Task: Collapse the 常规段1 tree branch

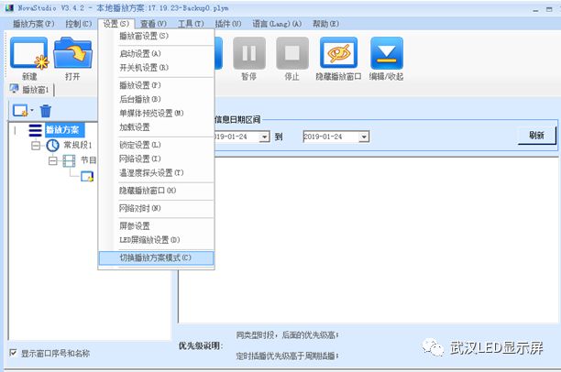Action: point(36,145)
